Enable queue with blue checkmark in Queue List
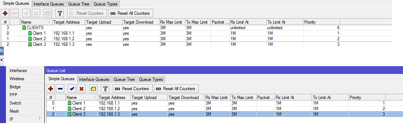This screenshot has height=136, width=403. 72,89
